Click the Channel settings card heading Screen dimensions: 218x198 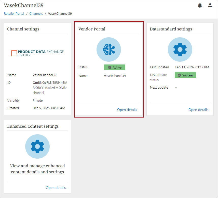[x=23, y=29]
